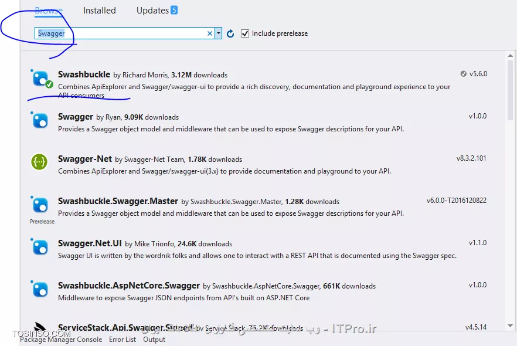Click version v1.1.0 of Swagger.Net.UI
Screen dimensions: 517x346
coord(478,243)
